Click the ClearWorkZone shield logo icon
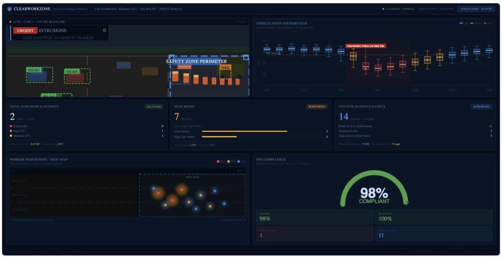The image size is (502, 260). tap(9, 9)
